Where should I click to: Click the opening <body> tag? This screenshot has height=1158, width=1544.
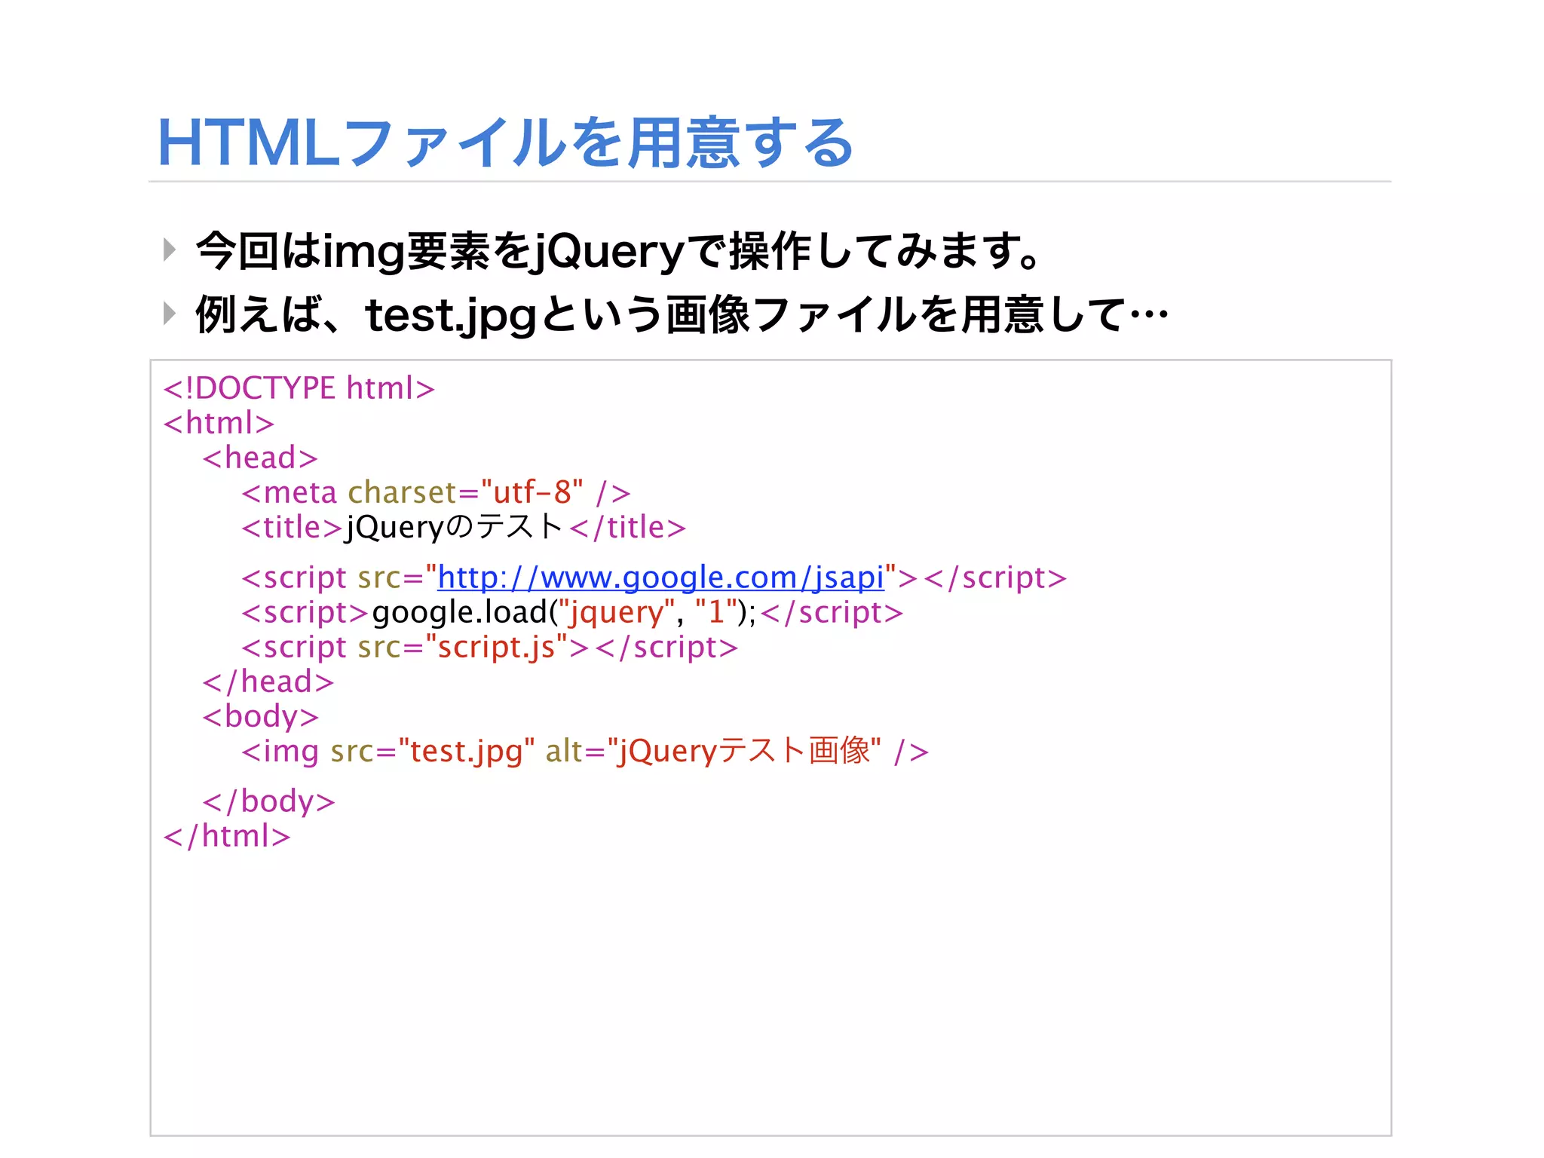(260, 716)
